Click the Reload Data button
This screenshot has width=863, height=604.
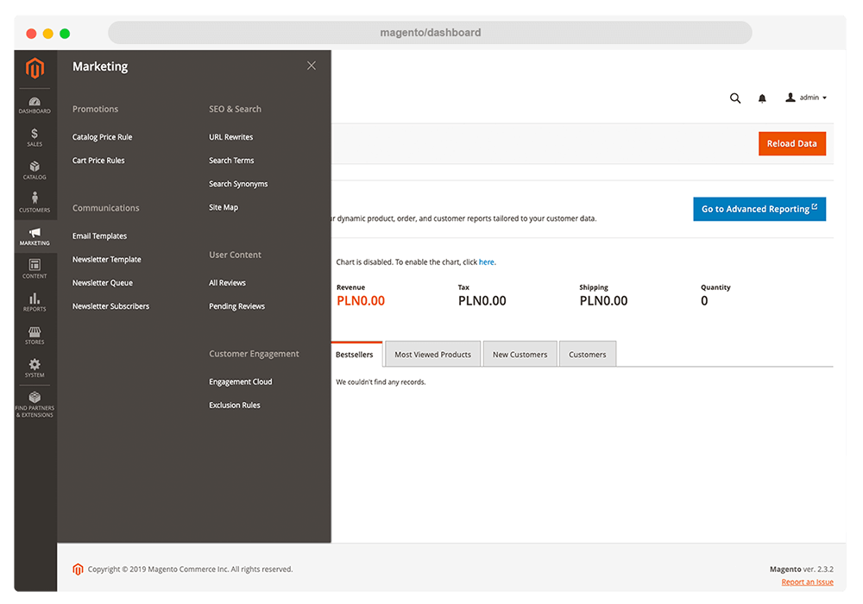(x=792, y=143)
